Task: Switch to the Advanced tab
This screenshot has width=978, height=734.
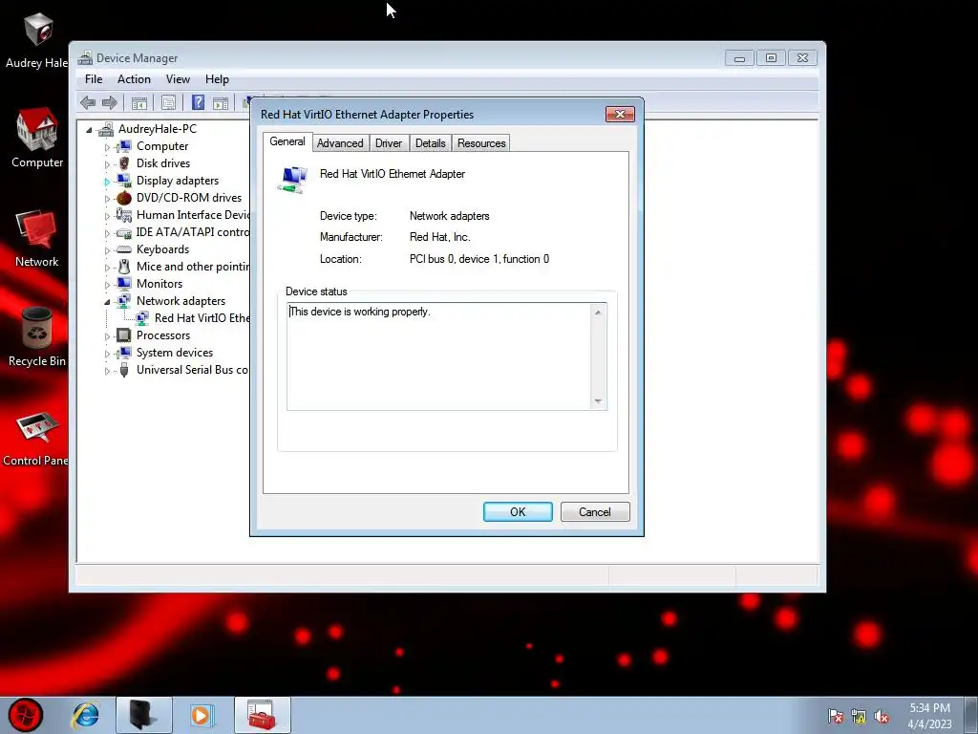Action: pos(340,143)
